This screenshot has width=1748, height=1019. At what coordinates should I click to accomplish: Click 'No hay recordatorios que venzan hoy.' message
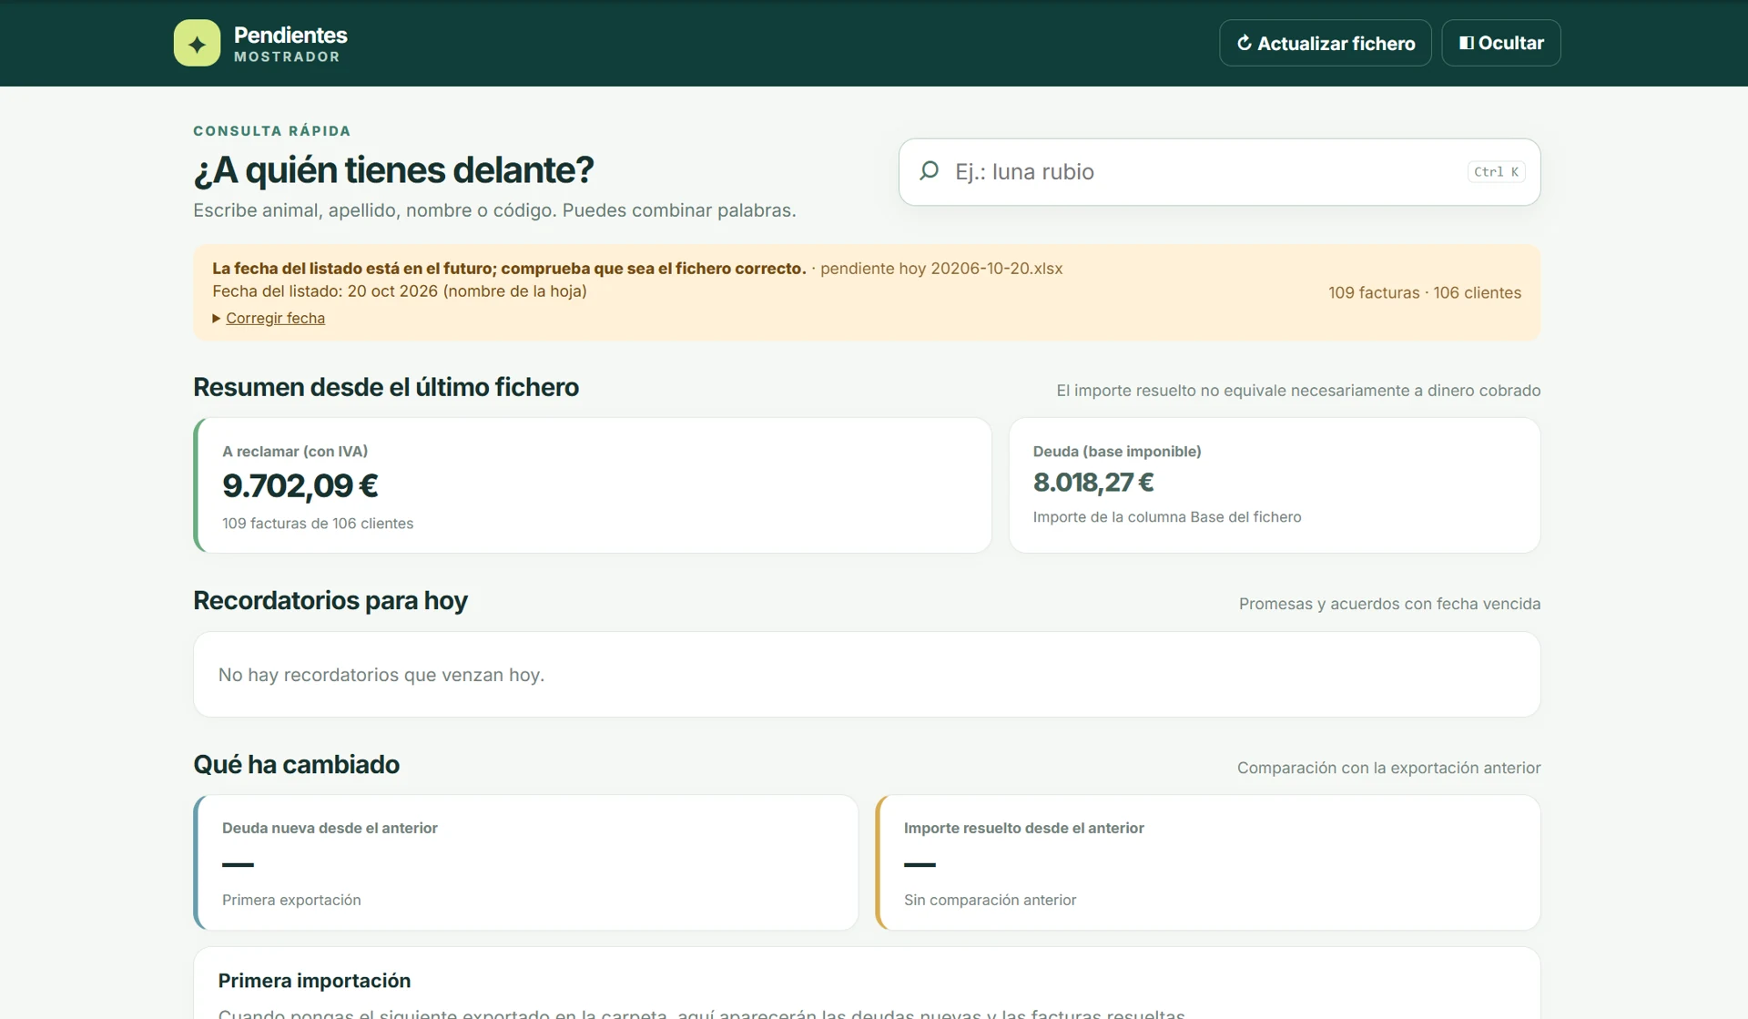click(381, 675)
